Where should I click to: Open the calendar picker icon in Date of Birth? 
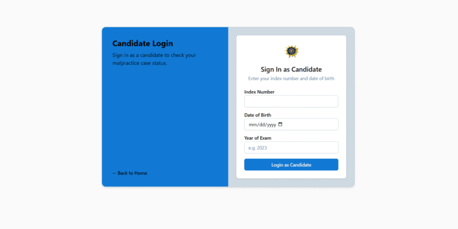pos(280,125)
